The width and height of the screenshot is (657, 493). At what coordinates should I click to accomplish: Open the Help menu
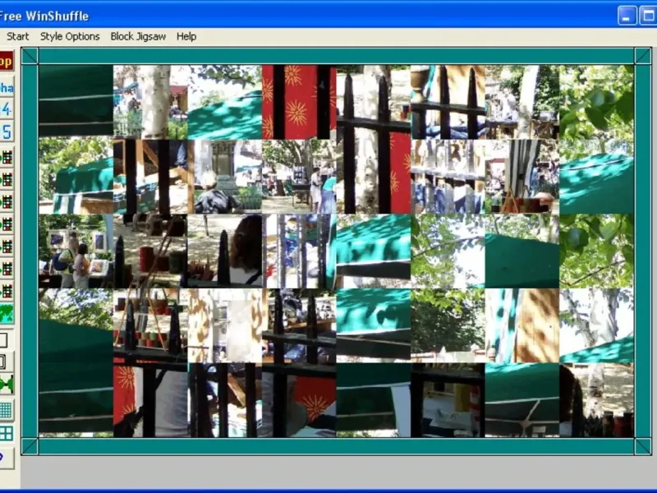[x=186, y=36]
